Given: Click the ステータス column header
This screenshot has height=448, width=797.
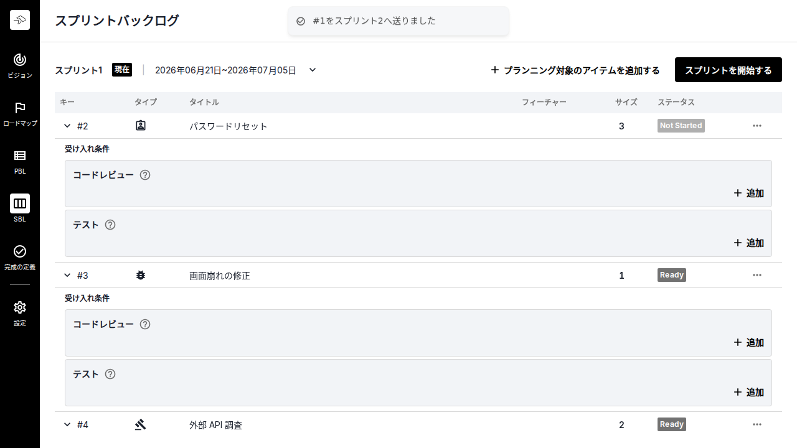Looking at the screenshot, I should click(676, 102).
